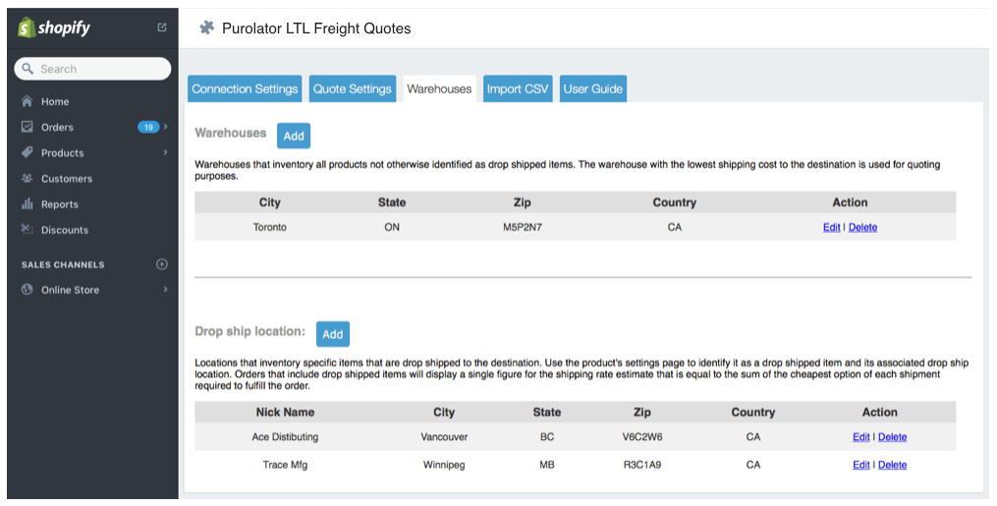Click the Shopify logo

tap(54, 28)
